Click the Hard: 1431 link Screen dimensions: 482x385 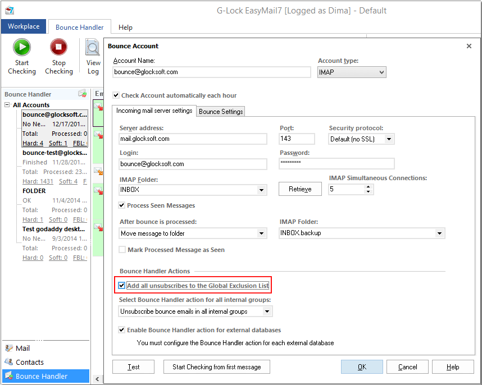[x=38, y=181]
